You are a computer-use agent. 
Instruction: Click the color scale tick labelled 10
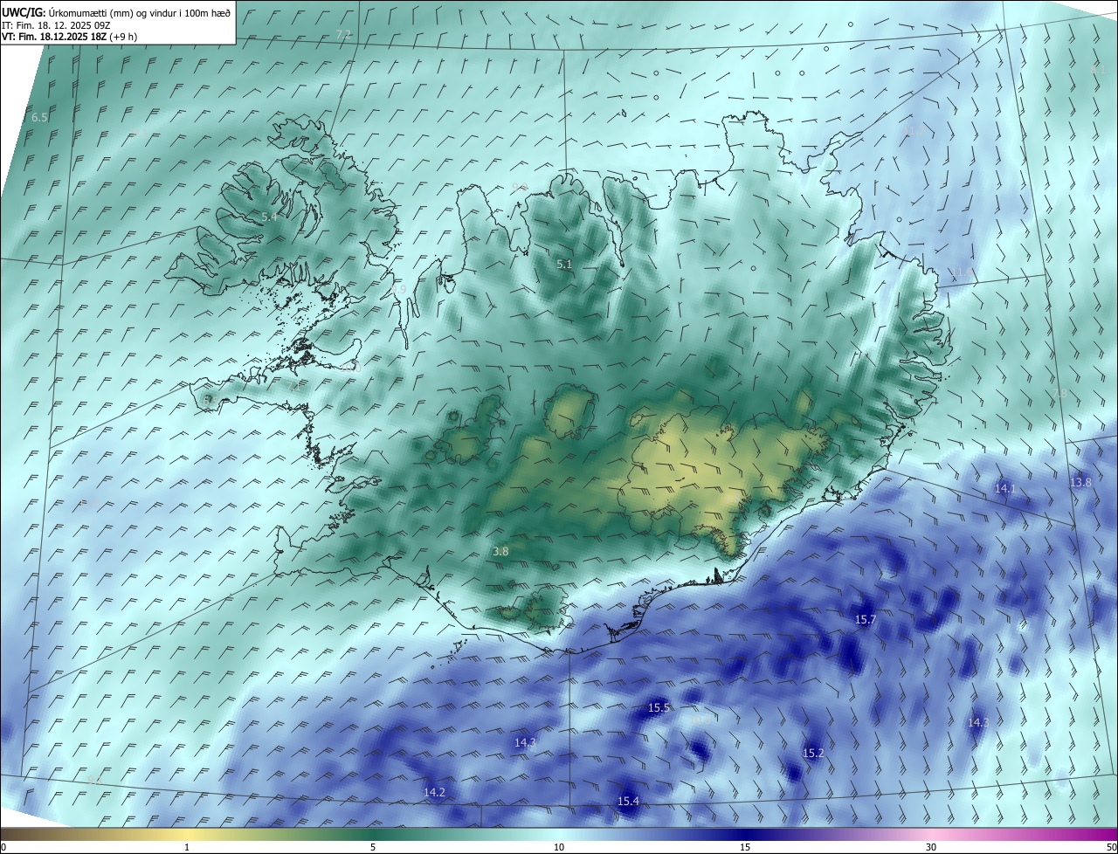click(x=559, y=847)
